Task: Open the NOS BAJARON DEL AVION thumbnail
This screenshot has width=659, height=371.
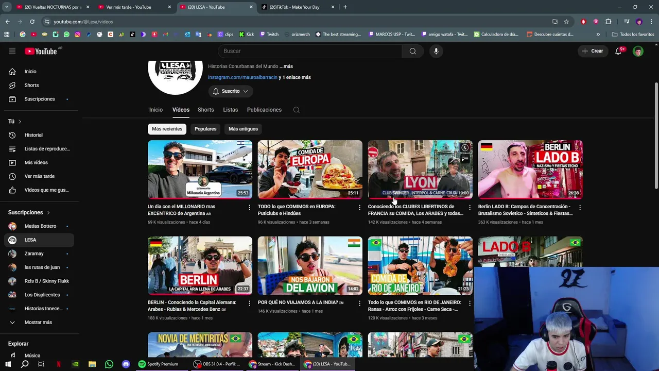Action: point(310,265)
